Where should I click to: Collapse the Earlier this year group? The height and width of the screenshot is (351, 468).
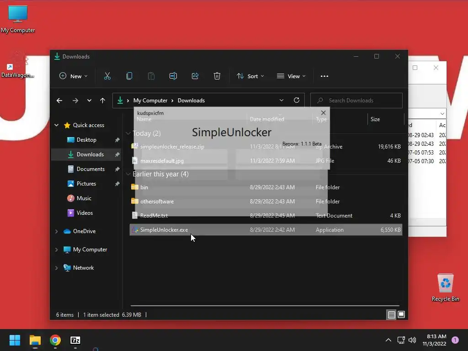[128, 174]
